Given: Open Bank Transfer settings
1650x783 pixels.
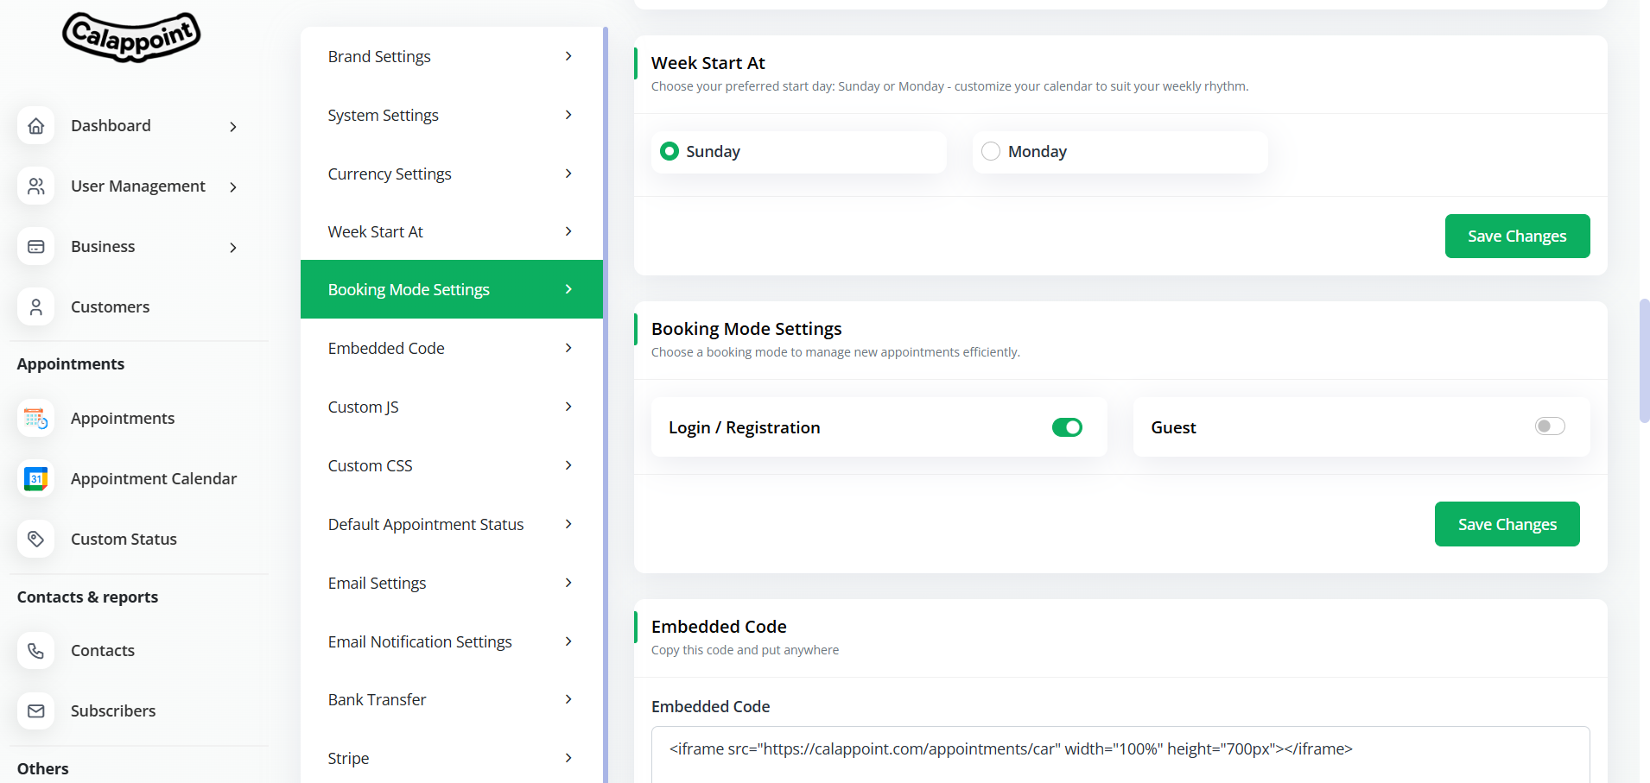Looking at the screenshot, I should click(452, 699).
